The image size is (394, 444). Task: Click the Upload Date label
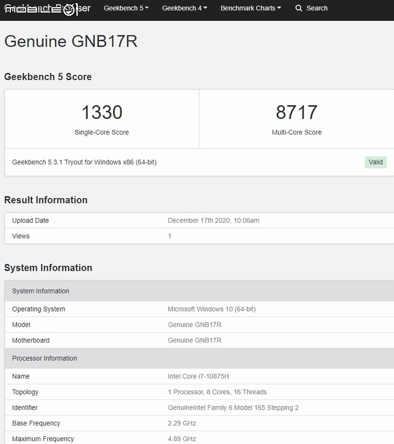[x=30, y=221]
